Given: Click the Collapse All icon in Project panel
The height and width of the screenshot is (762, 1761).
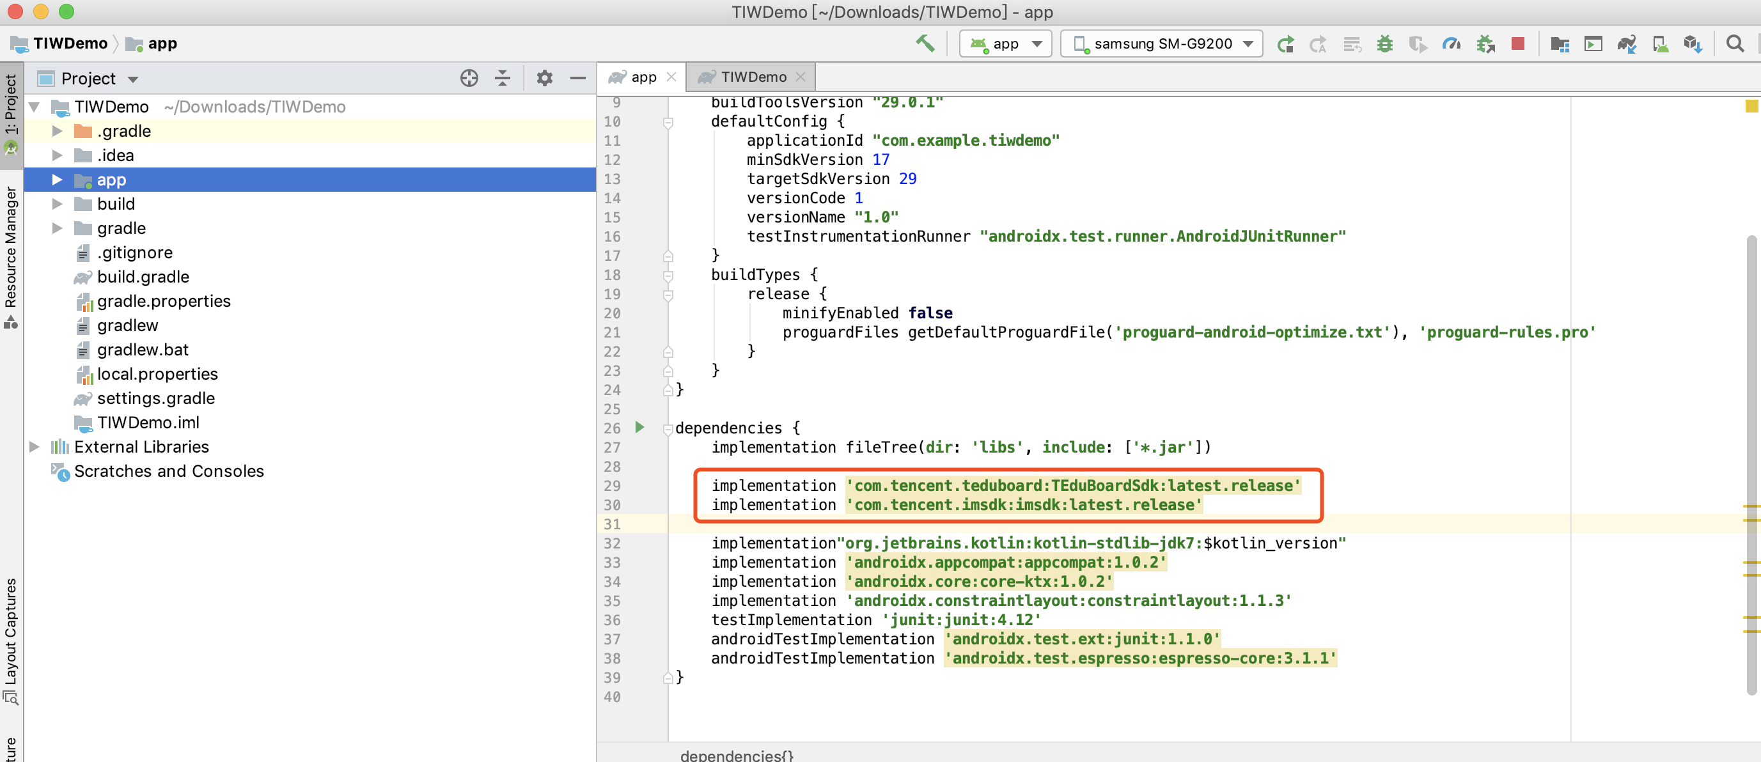Looking at the screenshot, I should (x=503, y=79).
